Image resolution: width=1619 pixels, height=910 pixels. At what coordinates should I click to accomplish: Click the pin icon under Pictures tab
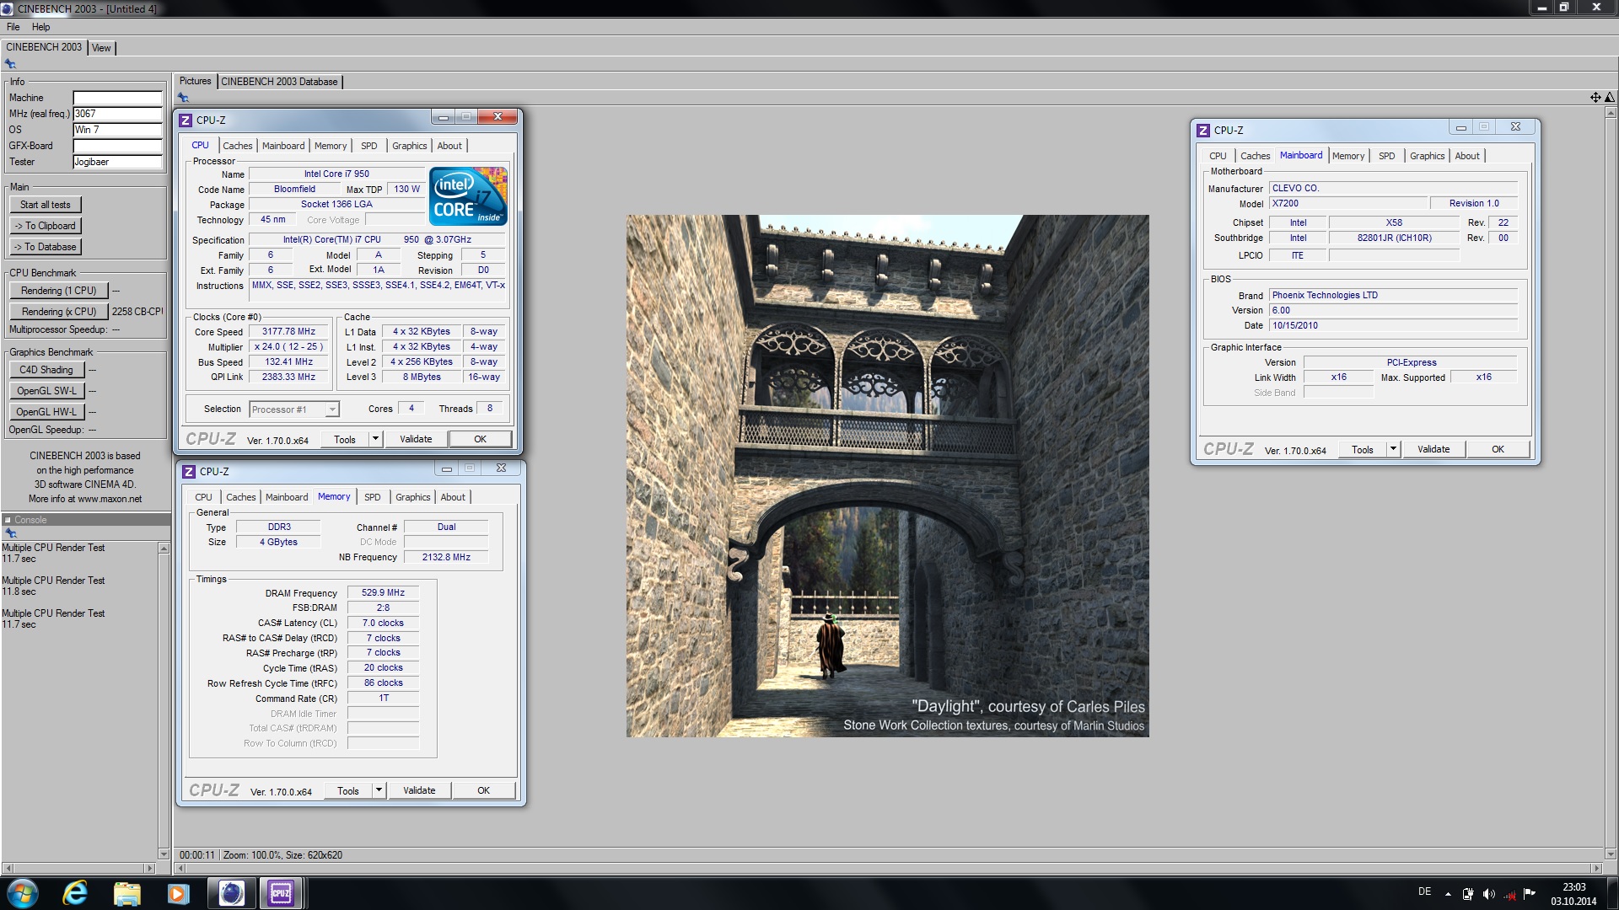pos(183,97)
